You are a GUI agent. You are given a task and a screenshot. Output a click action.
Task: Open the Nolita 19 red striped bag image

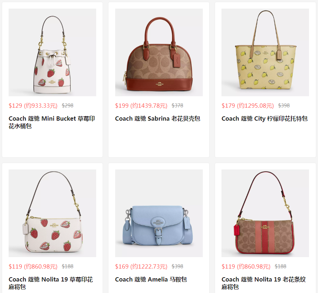tap(265, 213)
